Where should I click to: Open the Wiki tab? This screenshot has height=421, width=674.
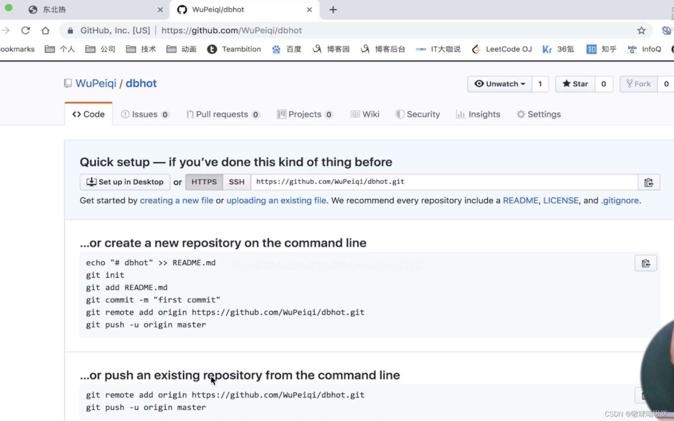point(365,114)
